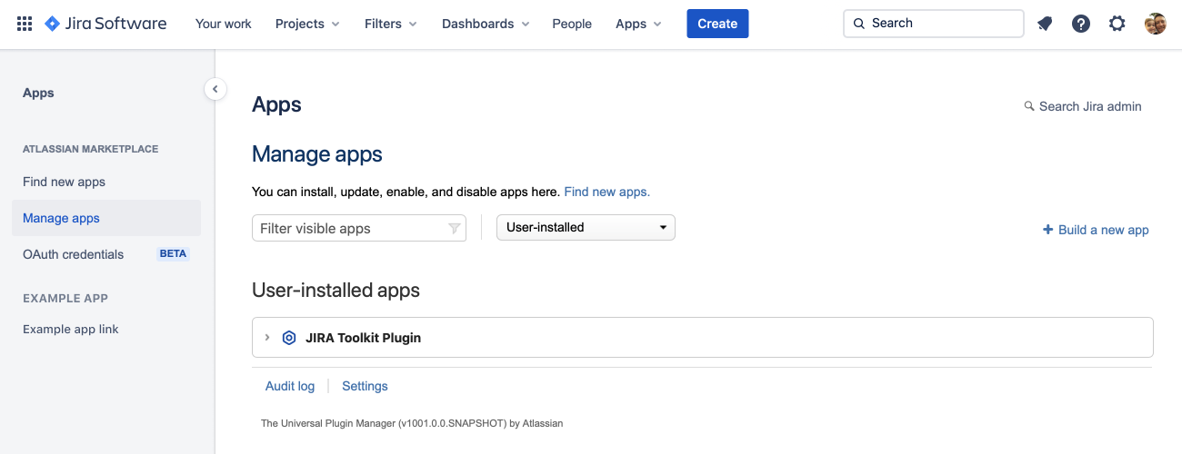Open the notifications icon
Screen dimensions: 1182x454
1045,24
